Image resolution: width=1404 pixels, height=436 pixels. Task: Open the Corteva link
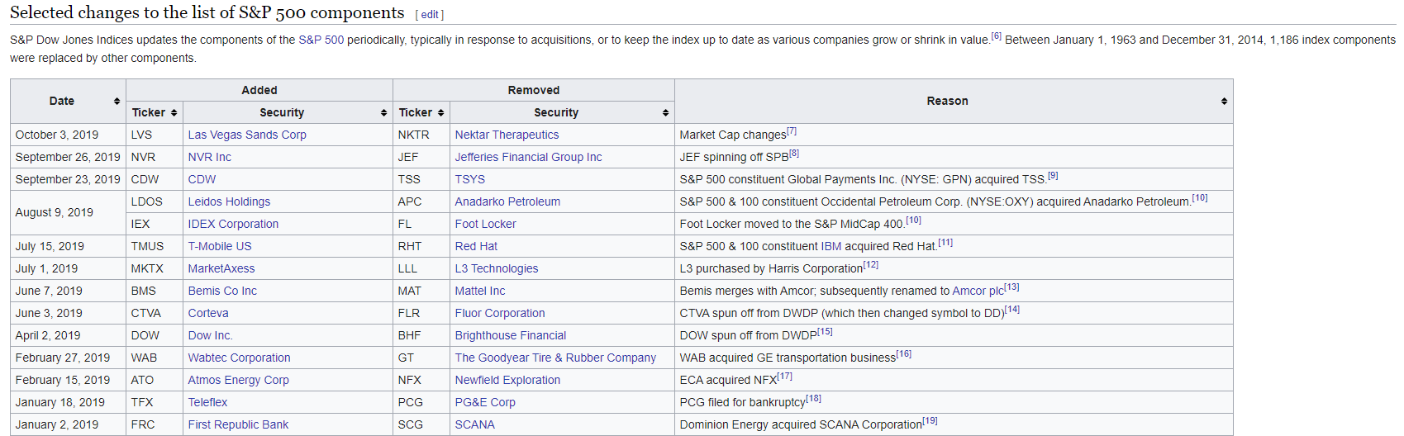click(x=208, y=313)
